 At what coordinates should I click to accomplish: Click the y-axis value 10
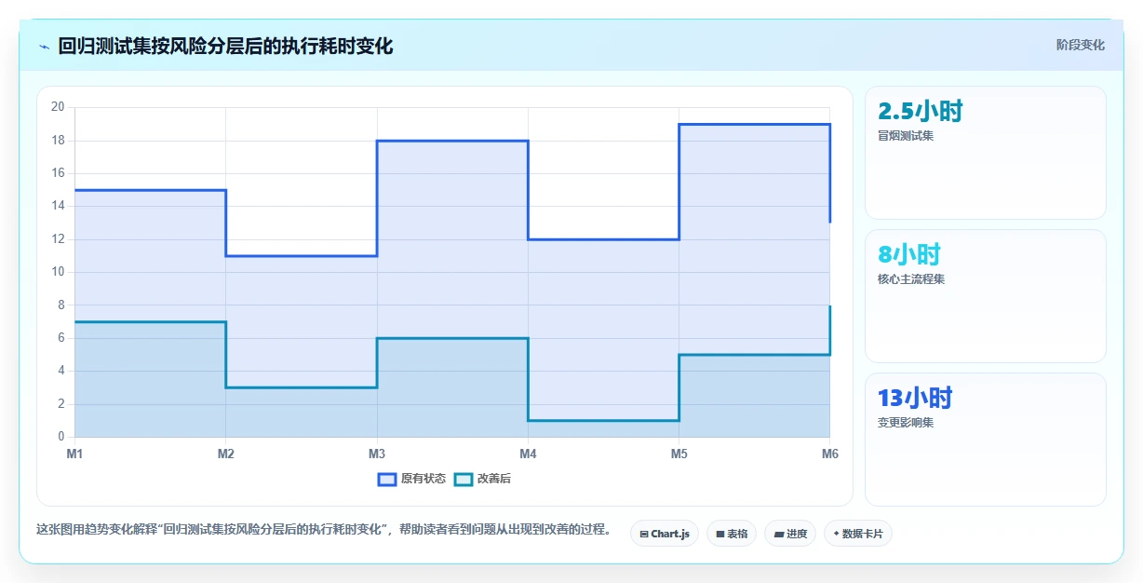coord(58,272)
